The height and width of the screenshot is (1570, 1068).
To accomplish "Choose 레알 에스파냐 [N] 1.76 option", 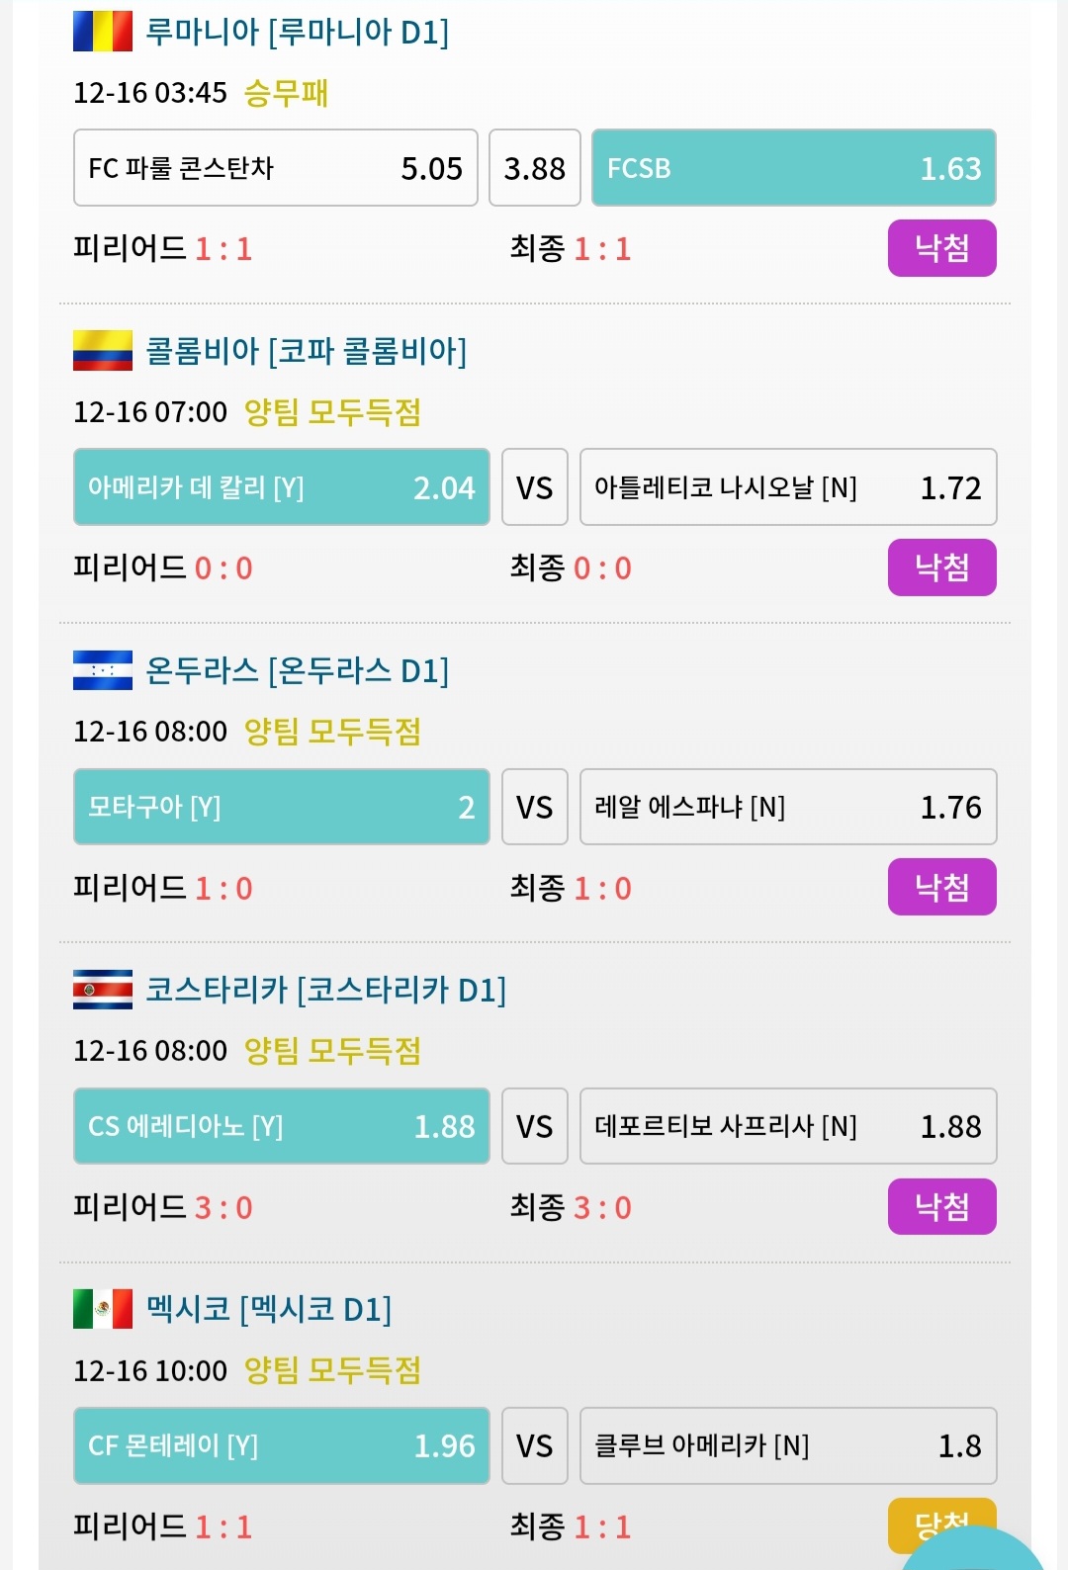I will [788, 807].
